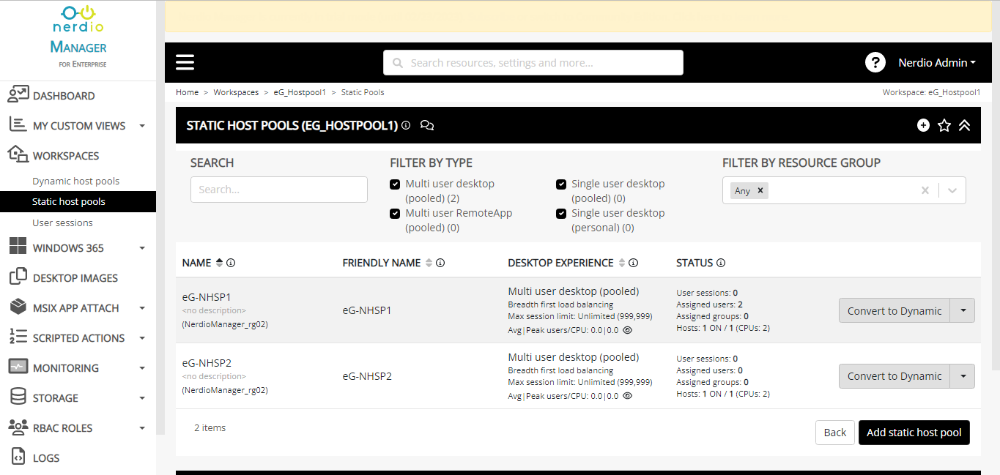Toggle Single user desktop (pooled) checkbox
The image size is (1000, 475).
pos(561,184)
